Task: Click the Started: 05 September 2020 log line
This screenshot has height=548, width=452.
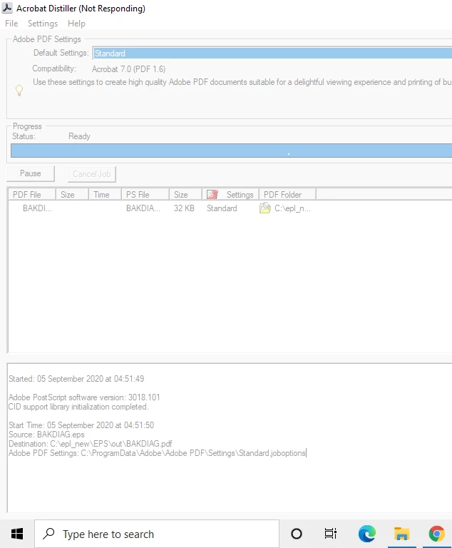Action: pyautogui.click(x=76, y=378)
